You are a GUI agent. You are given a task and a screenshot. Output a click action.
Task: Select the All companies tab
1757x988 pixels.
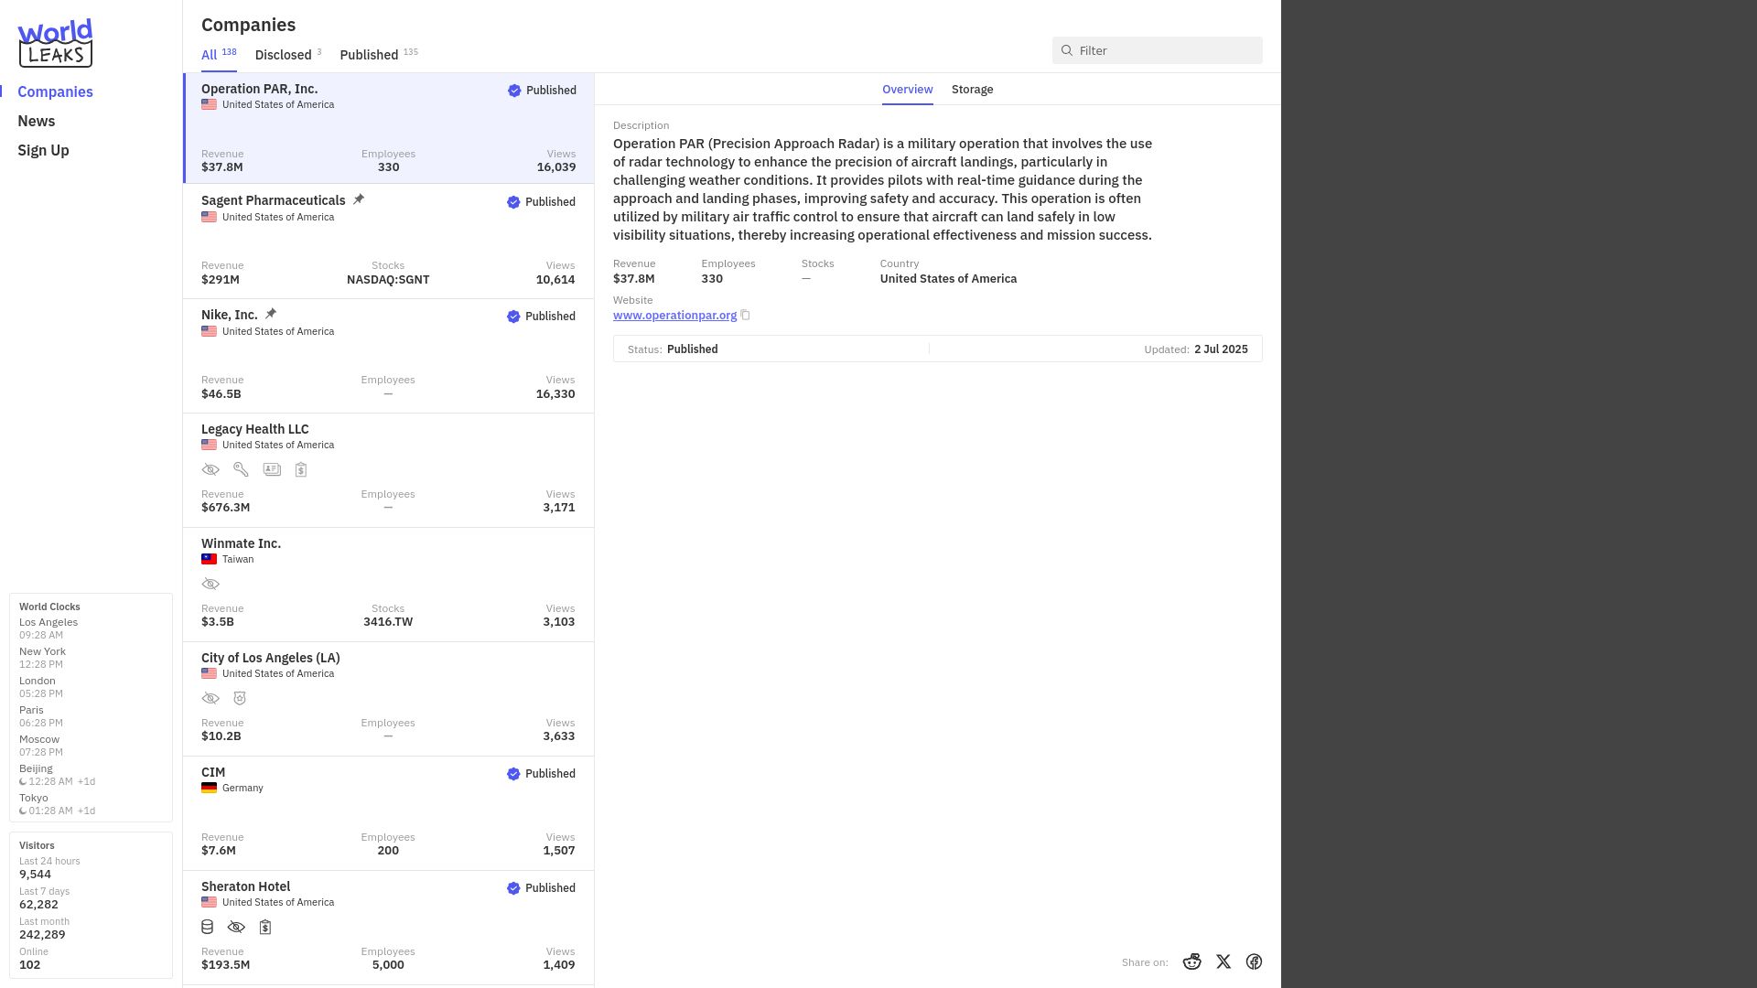coord(219,54)
